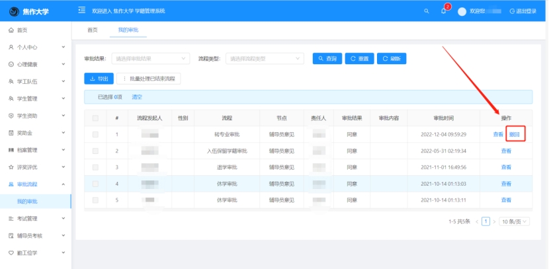Click the 退出登录 logout icon
This screenshot has height=269, width=549.
(x=512, y=11)
